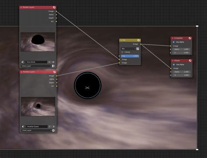Image resolution: width=207 pixels, height=158 pixels.
Task: Toggle Use Alpha in Viewer node
Action: pyautogui.click(x=174, y=64)
